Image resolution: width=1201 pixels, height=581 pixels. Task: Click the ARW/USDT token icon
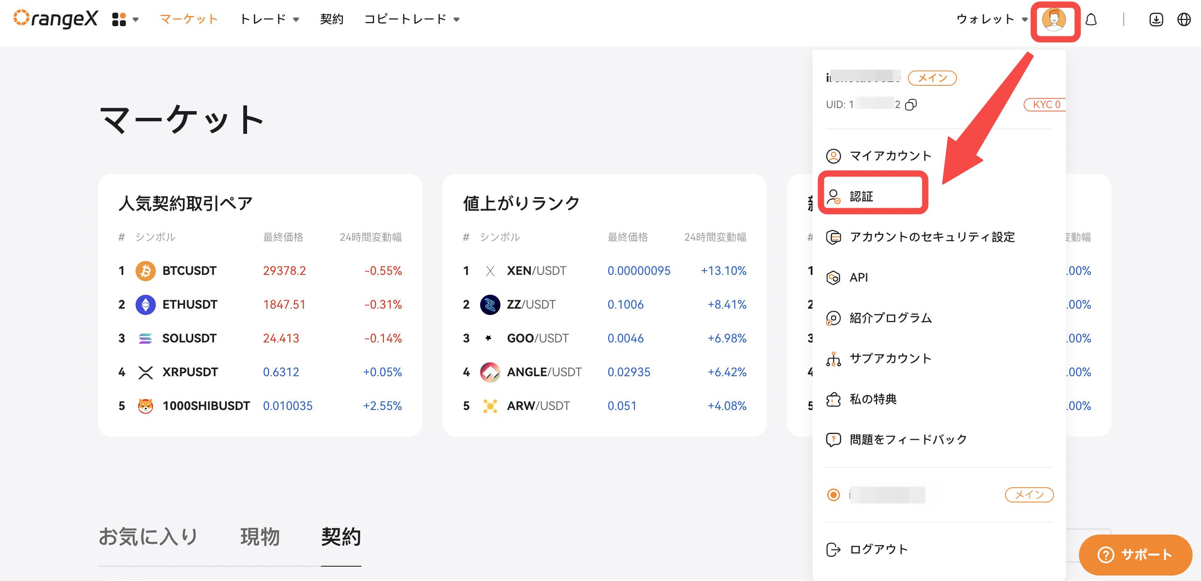(490, 406)
